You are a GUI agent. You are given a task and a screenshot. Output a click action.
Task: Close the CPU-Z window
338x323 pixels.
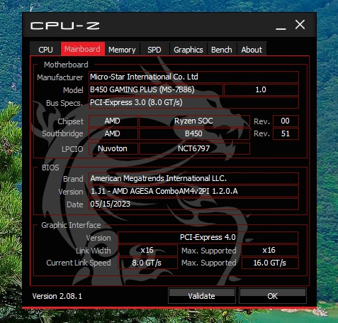coord(300,25)
